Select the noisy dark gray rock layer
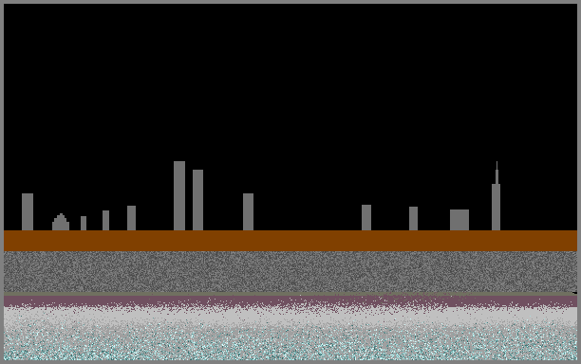The height and width of the screenshot is (364, 581). pyautogui.click(x=290, y=272)
